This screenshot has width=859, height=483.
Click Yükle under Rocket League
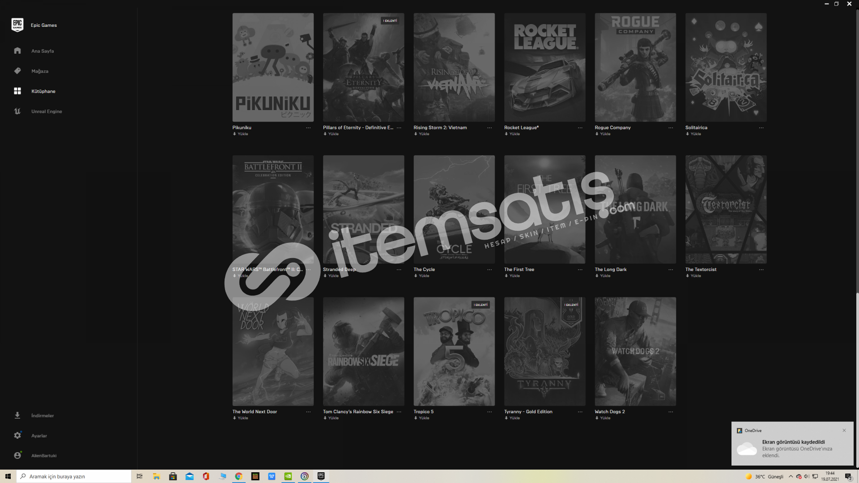[512, 134]
